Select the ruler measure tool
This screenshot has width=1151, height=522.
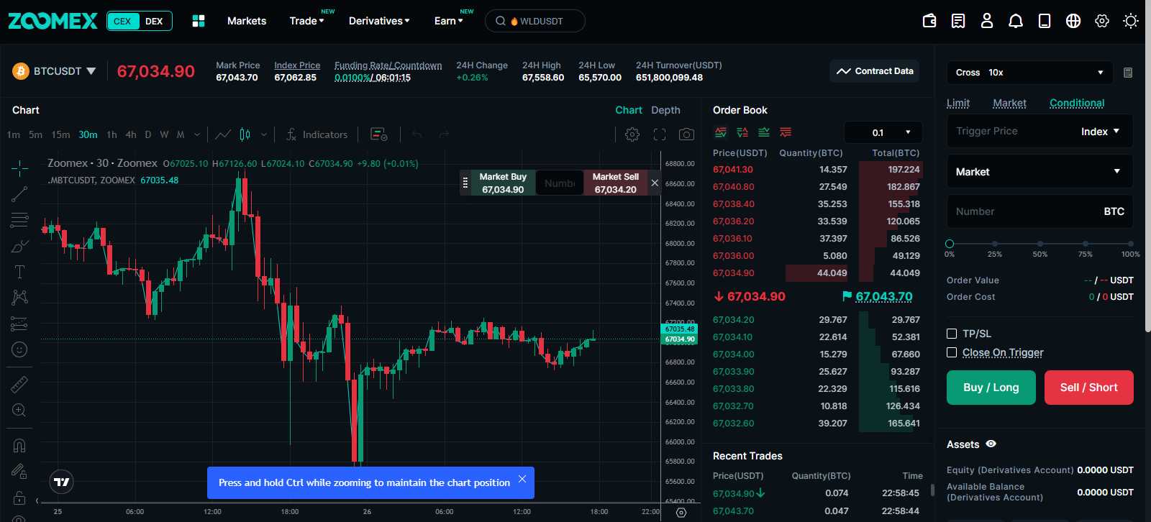click(x=19, y=385)
